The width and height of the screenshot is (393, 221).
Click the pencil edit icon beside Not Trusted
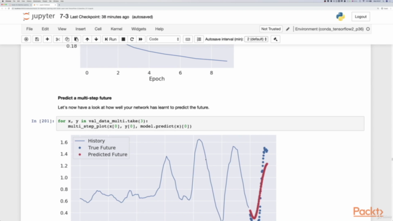pos(288,29)
